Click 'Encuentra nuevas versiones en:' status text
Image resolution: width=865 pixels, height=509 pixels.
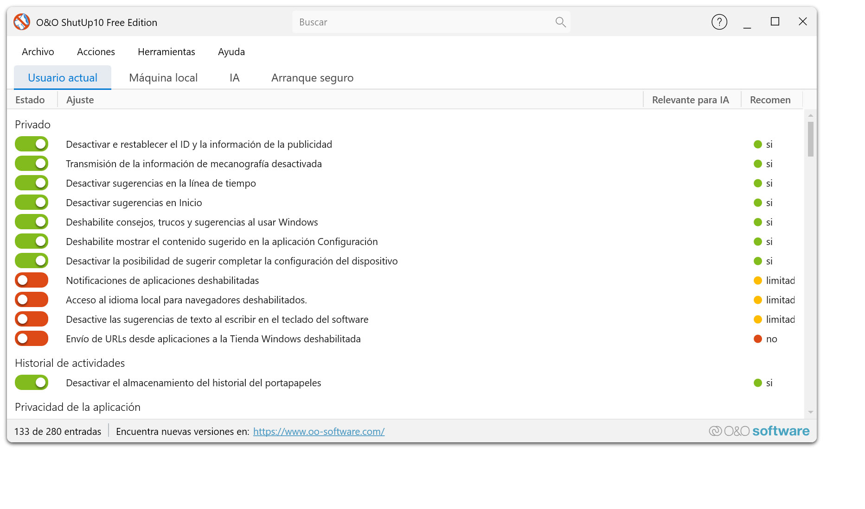click(x=182, y=431)
